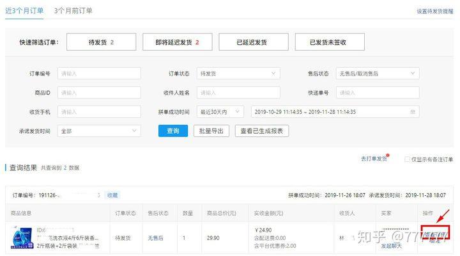
Task: Enable 仅显示有备注订单 checkbox
Action: (407, 159)
